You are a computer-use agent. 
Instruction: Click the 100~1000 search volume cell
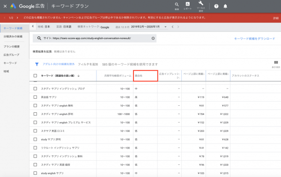(x=124, y=114)
